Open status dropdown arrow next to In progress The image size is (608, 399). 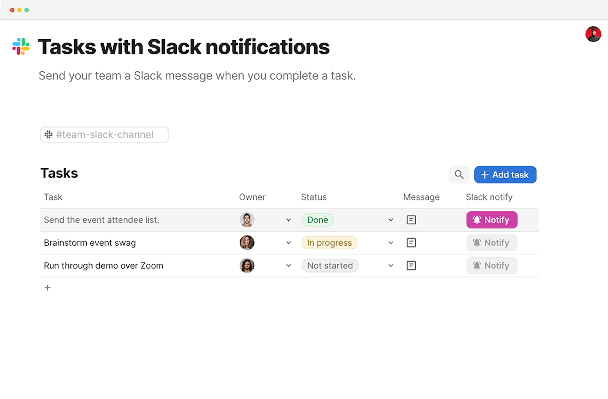[x=391, y=243]
